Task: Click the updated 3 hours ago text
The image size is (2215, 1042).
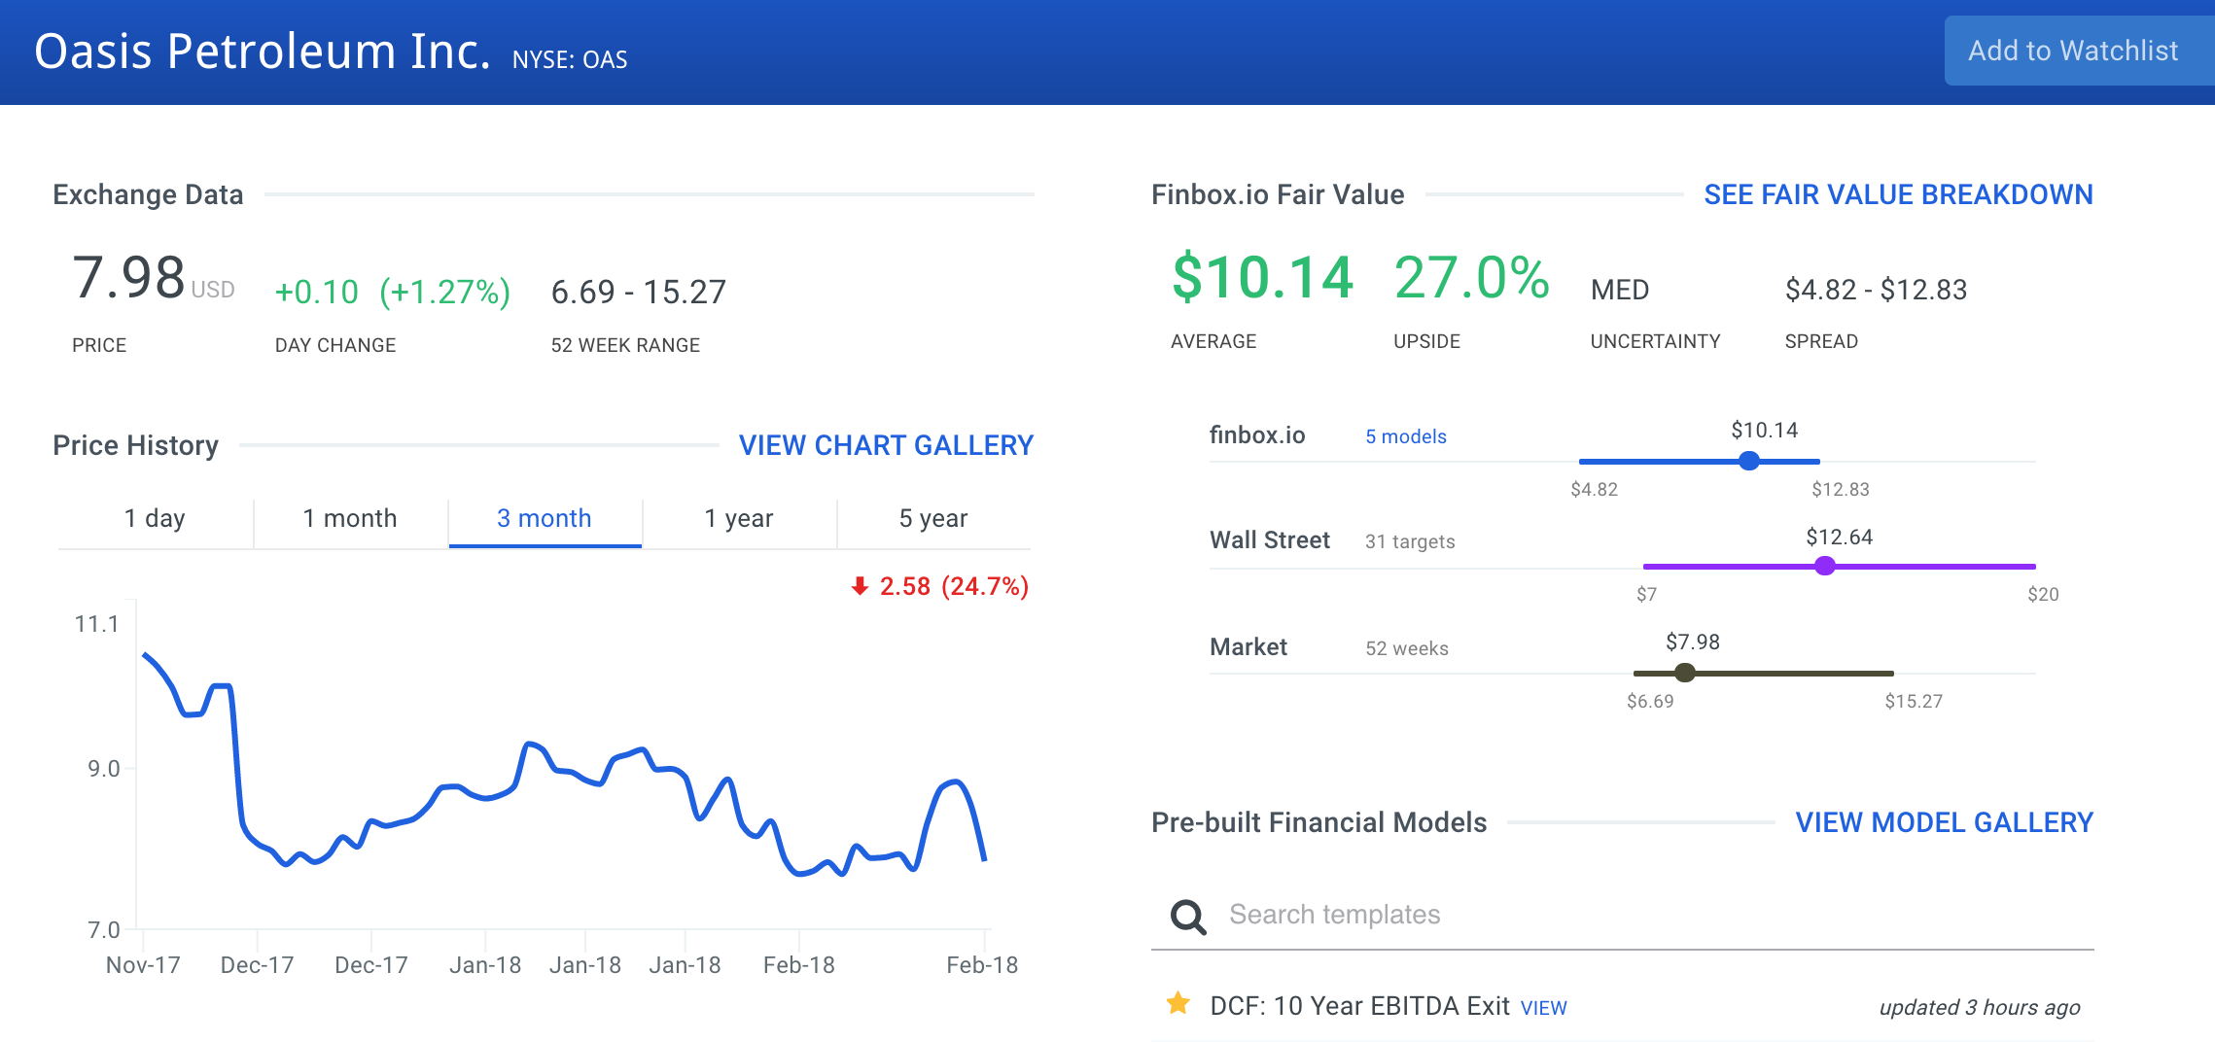Action: click(x=1980, y=1007)
